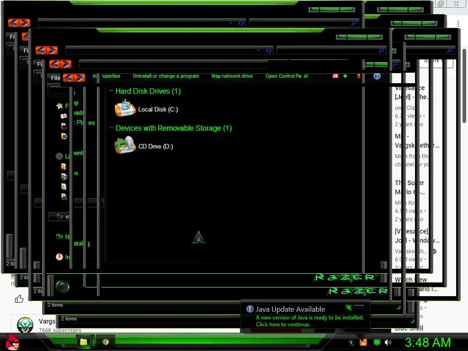Click the orange lightning icon in sidebar

coord(59,257)
